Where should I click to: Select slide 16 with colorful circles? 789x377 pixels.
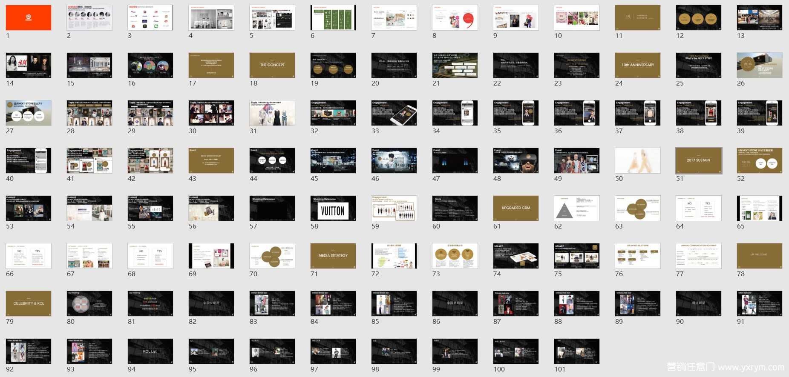point(150,65)
